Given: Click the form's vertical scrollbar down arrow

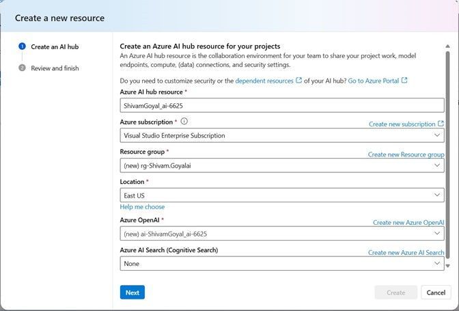Looking at the screenshot, I should [448, 265].
